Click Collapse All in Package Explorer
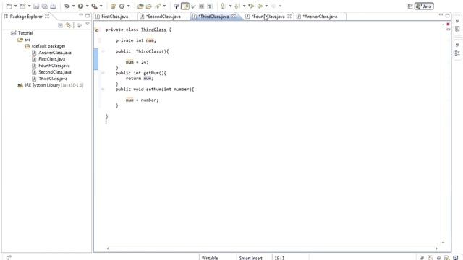The width and height of the screenshot is (463, 260). coord(60,26)
